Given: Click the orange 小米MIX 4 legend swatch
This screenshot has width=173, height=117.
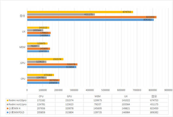Looking at the screenshot, I should pyautogui.click(x=8, y=108).
